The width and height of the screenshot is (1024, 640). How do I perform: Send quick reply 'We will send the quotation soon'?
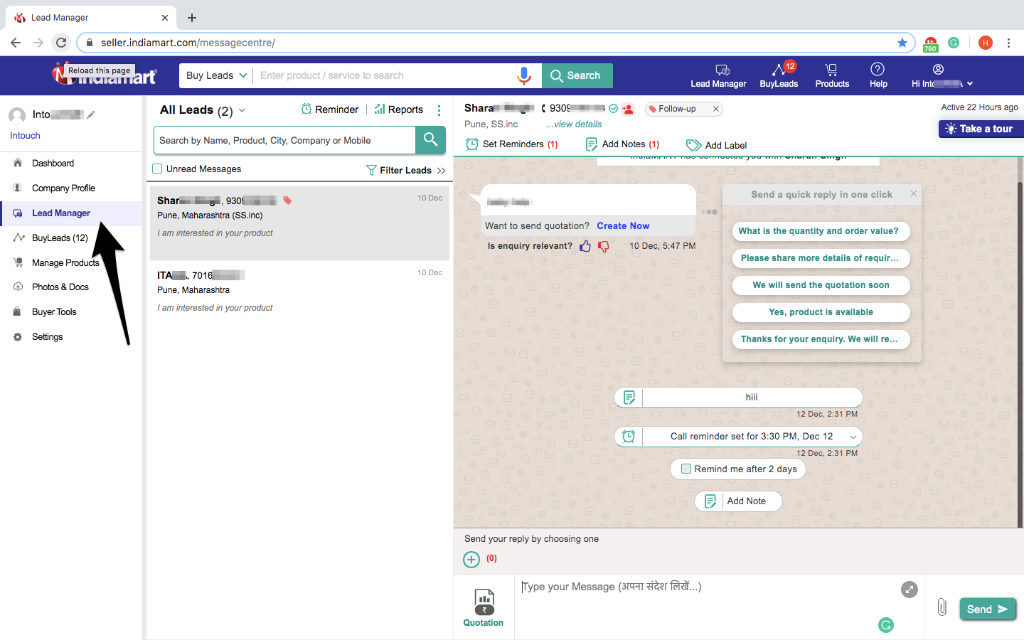[x=821, y=285]
